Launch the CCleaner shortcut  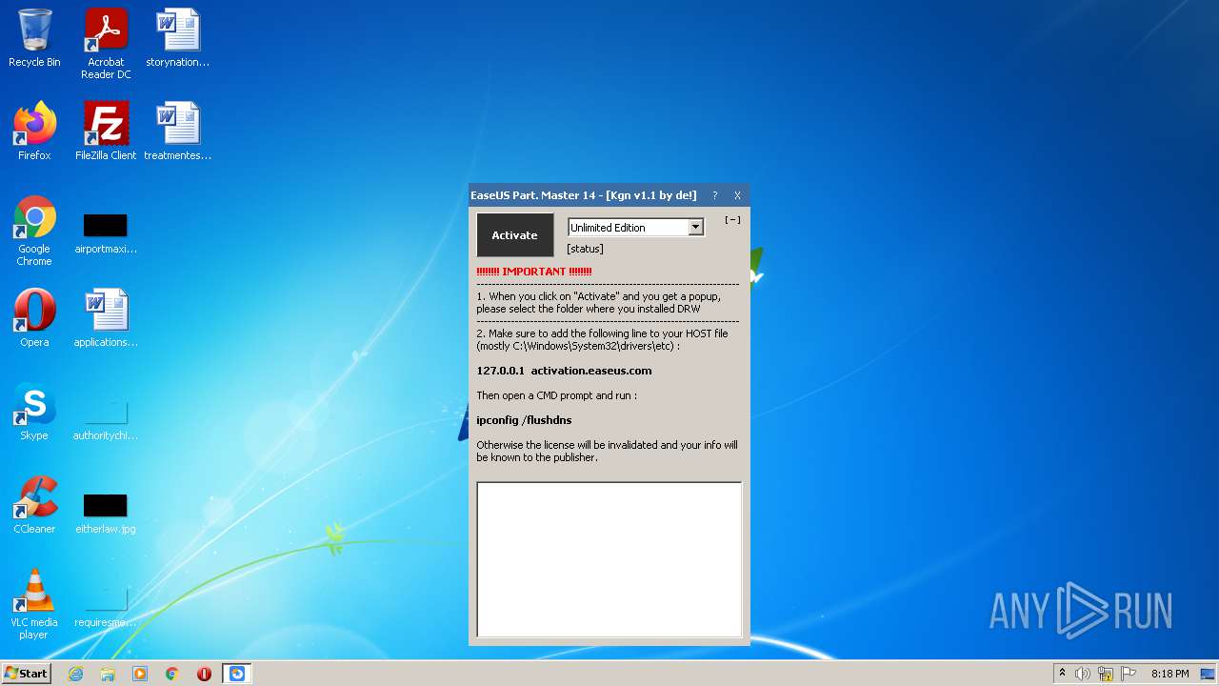34,505
